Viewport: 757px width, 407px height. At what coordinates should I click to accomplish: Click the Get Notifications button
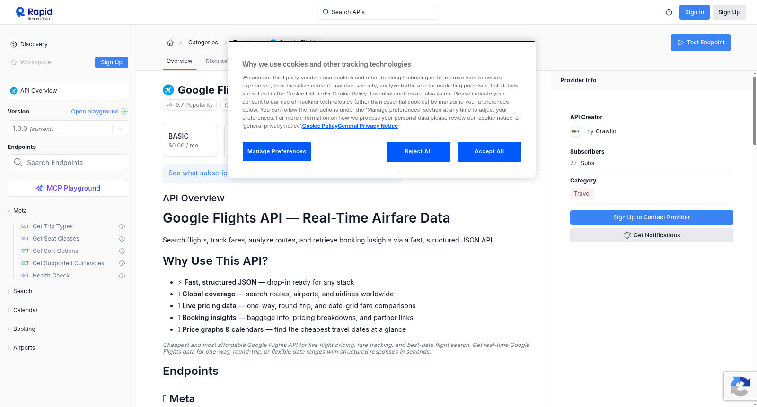tap(651, 235)
